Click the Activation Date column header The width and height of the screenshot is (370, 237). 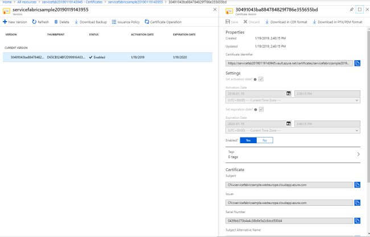[142, 35]
